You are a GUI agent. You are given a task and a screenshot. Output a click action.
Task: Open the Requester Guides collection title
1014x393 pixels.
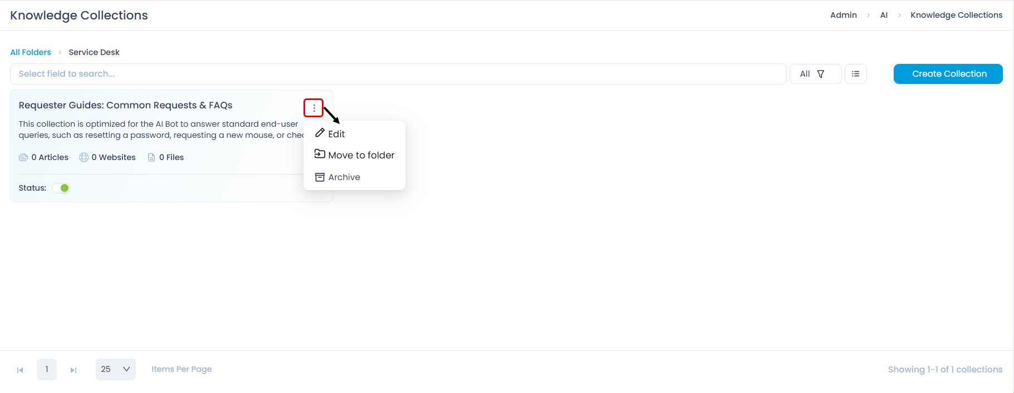[125, 105]
